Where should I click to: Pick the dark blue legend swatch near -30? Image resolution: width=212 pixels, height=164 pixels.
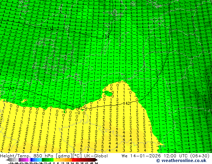point(31,160)
